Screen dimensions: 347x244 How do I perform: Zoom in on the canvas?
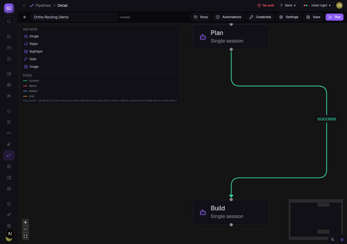25,222
